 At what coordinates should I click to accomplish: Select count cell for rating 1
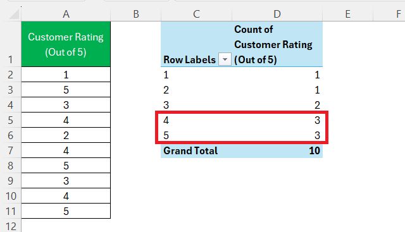tap(277, 75)
